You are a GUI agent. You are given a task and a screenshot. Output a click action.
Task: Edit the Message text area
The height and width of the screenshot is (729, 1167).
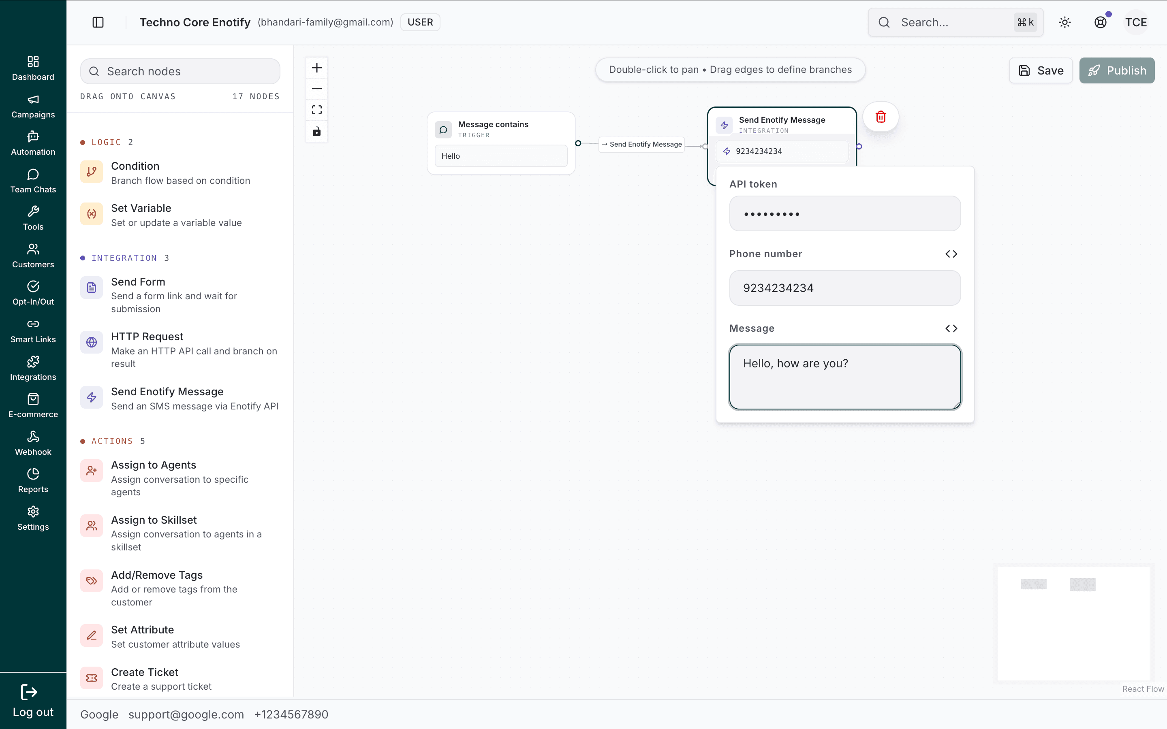pos(845,377)
